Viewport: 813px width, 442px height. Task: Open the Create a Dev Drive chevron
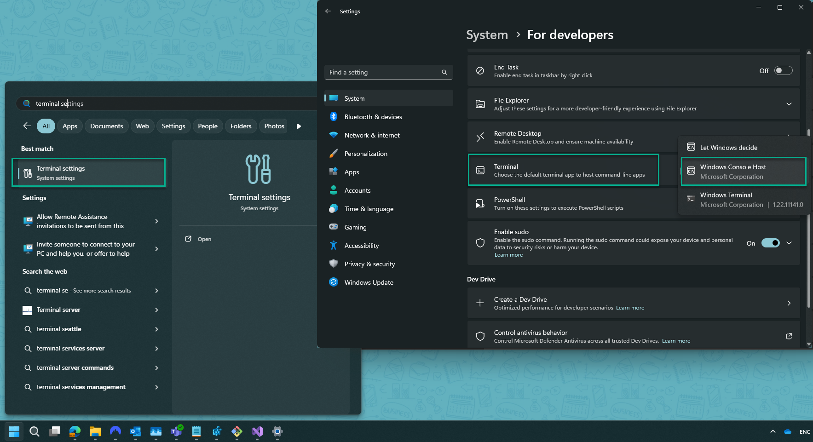coord(789,303)
